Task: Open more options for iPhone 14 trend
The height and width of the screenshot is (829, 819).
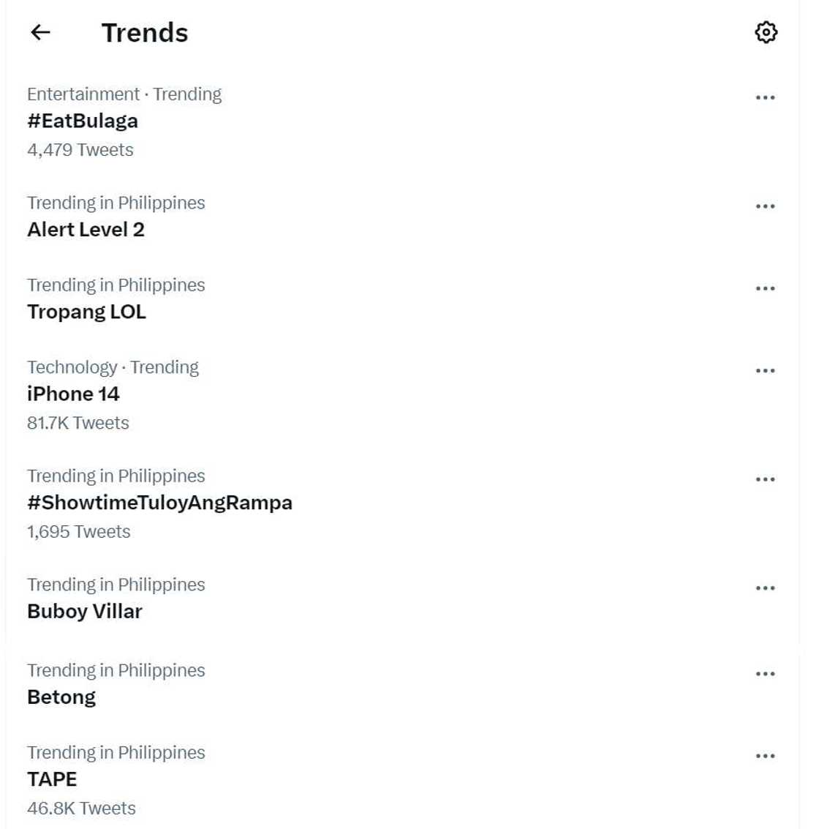Action: tap(765, 371)
